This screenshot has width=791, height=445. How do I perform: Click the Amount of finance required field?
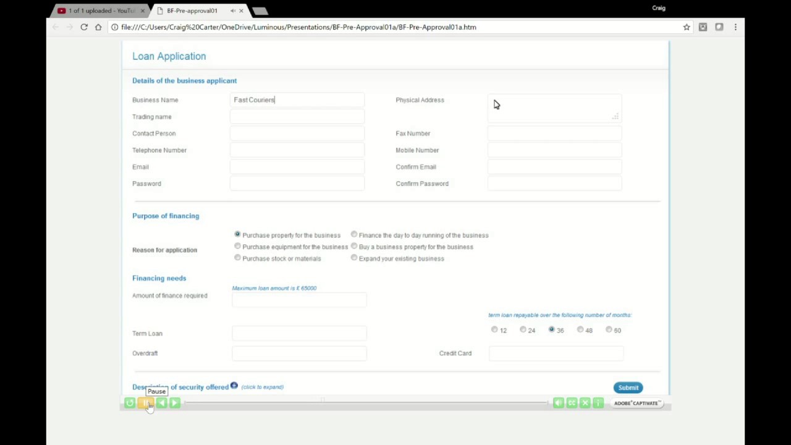pos(299,300)
